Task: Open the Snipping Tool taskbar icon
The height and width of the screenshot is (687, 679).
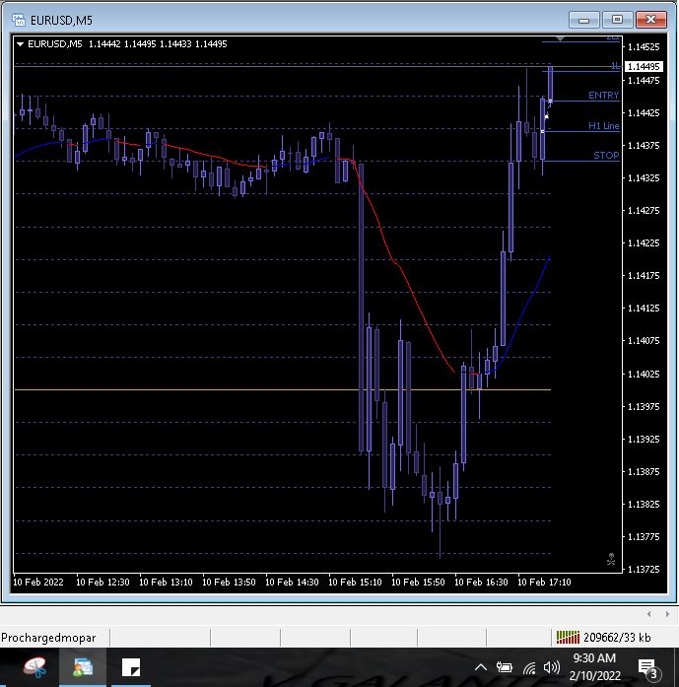Action: [x=35, y=667]
